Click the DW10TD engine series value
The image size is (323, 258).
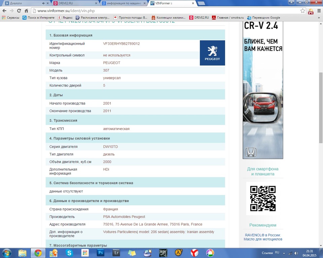[110, 147]
